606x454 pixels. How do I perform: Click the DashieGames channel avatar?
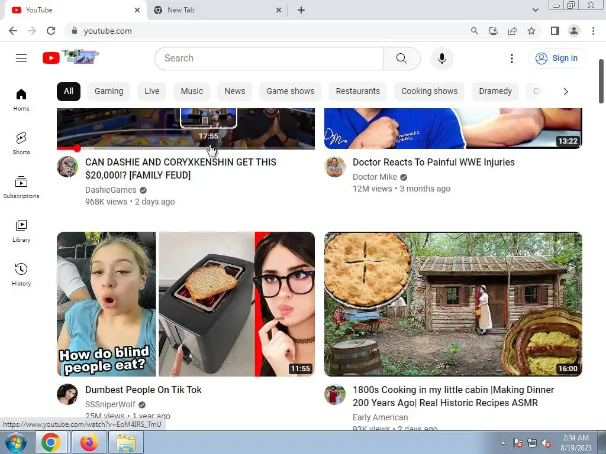[x=67, y=167]
